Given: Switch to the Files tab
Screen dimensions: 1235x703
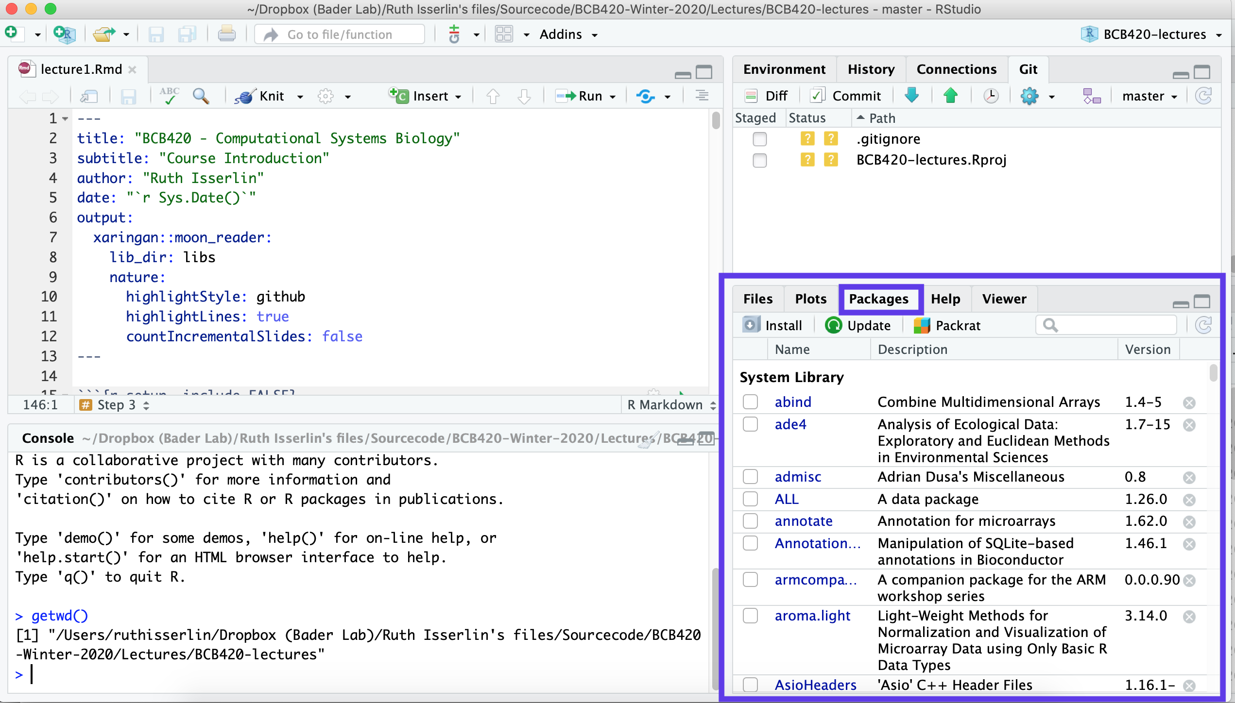Looking at the screenshot, I should pos(758,299).
